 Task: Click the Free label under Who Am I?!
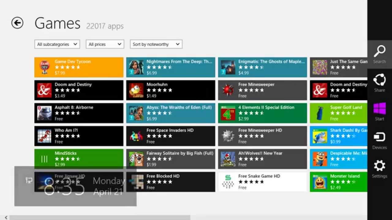58,142
